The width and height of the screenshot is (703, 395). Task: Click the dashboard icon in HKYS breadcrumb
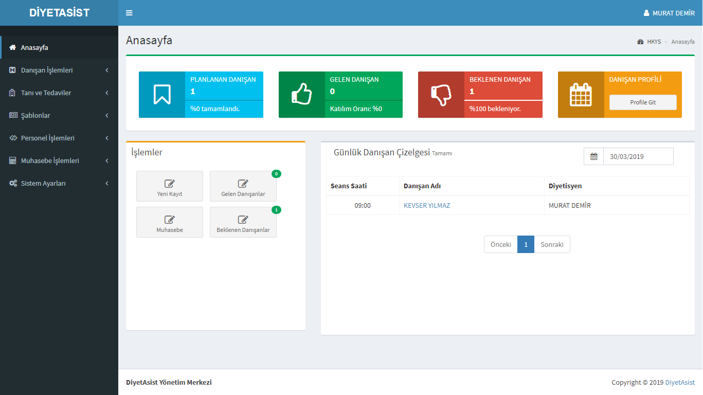[x=640, y=42]
